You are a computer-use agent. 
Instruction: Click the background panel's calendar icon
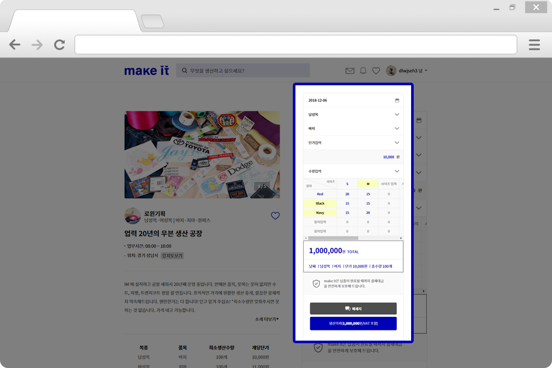419,120
